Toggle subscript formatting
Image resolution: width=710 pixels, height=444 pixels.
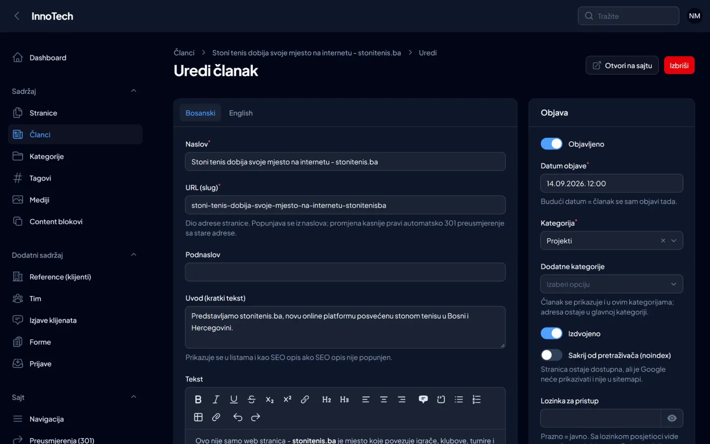tap(270, 400)
